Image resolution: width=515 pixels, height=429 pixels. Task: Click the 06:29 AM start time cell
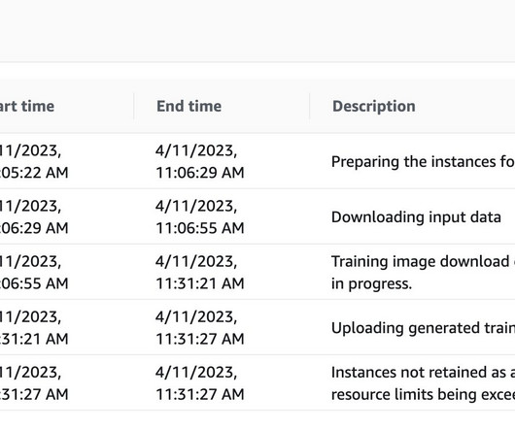[x=34, y=216]
